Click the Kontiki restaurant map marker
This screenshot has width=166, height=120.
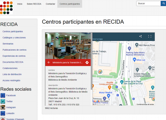[109, 87]
